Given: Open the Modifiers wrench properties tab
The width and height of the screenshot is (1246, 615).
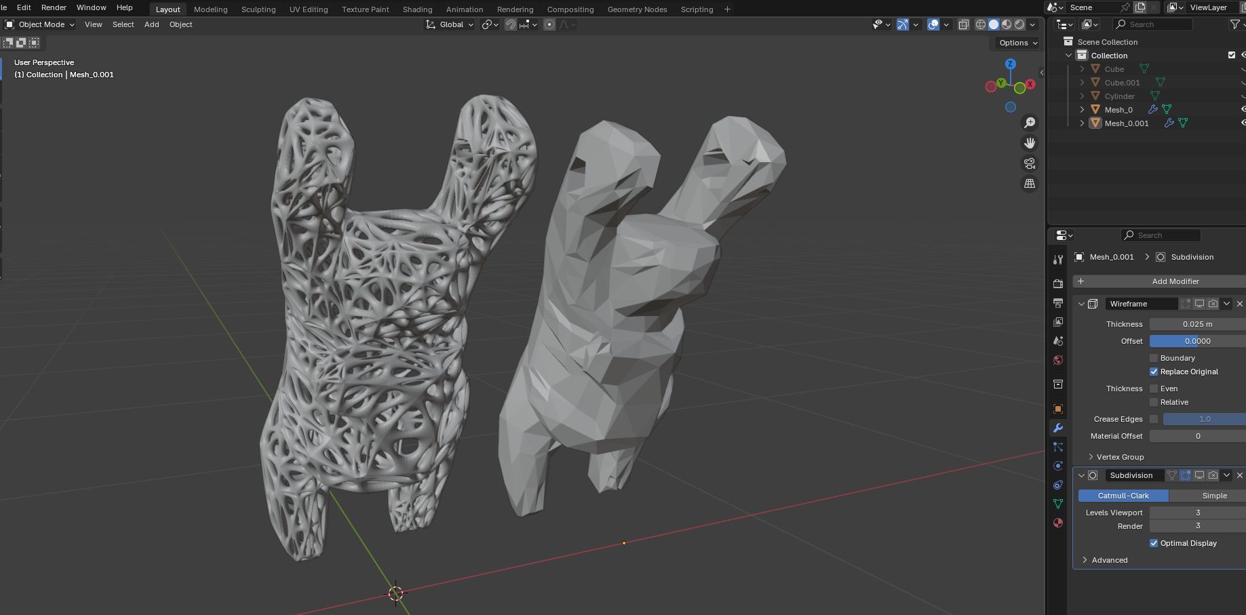Looking at the screenshot, I should [1057, 428].
